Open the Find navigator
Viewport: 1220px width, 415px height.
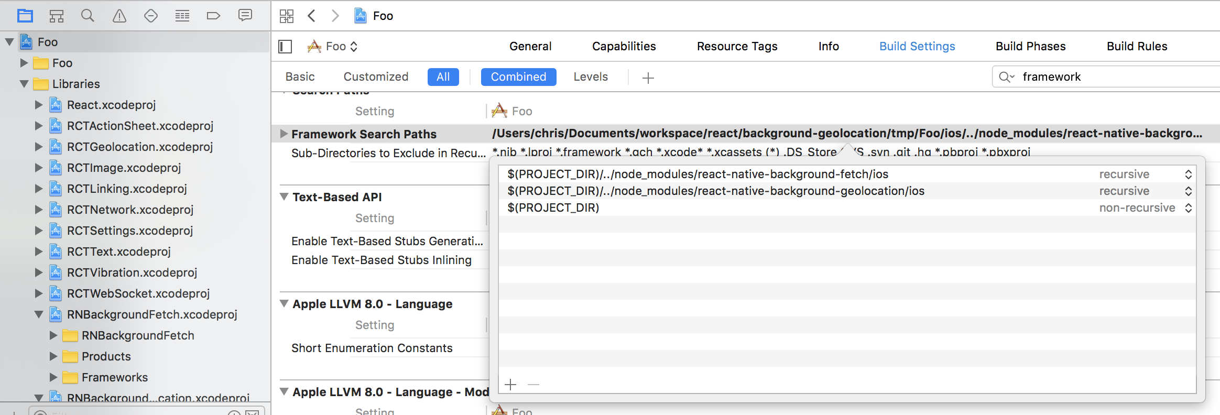pyautogui.click(x=88, y=16)
